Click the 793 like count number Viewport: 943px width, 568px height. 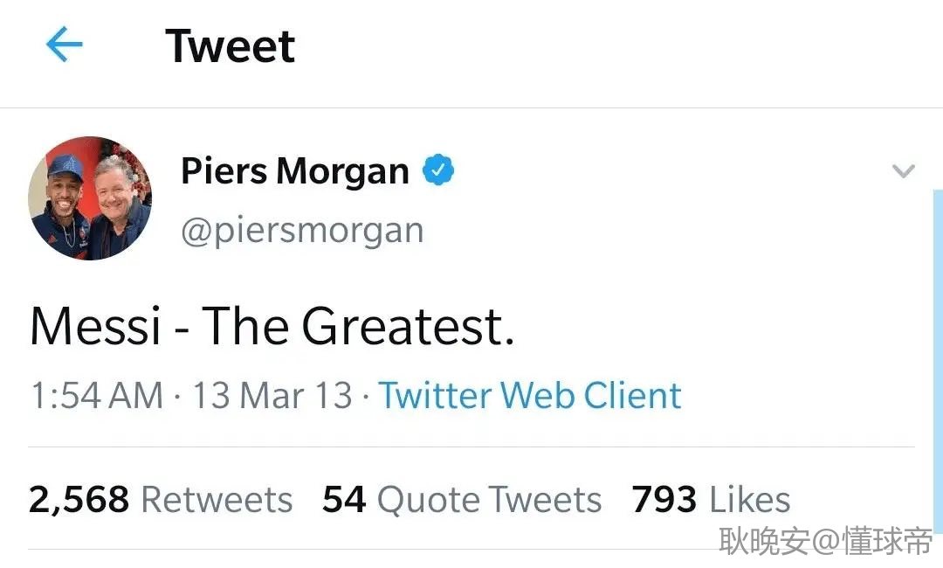[x=664, y=500]
